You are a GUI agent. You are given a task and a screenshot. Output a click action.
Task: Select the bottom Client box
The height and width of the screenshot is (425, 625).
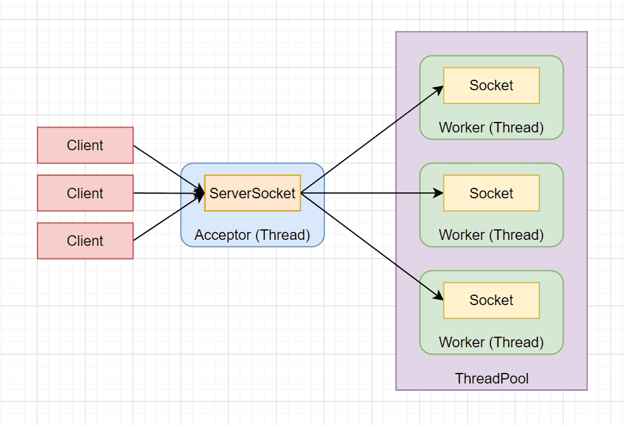pyautogui.click(x=85, y=241)
